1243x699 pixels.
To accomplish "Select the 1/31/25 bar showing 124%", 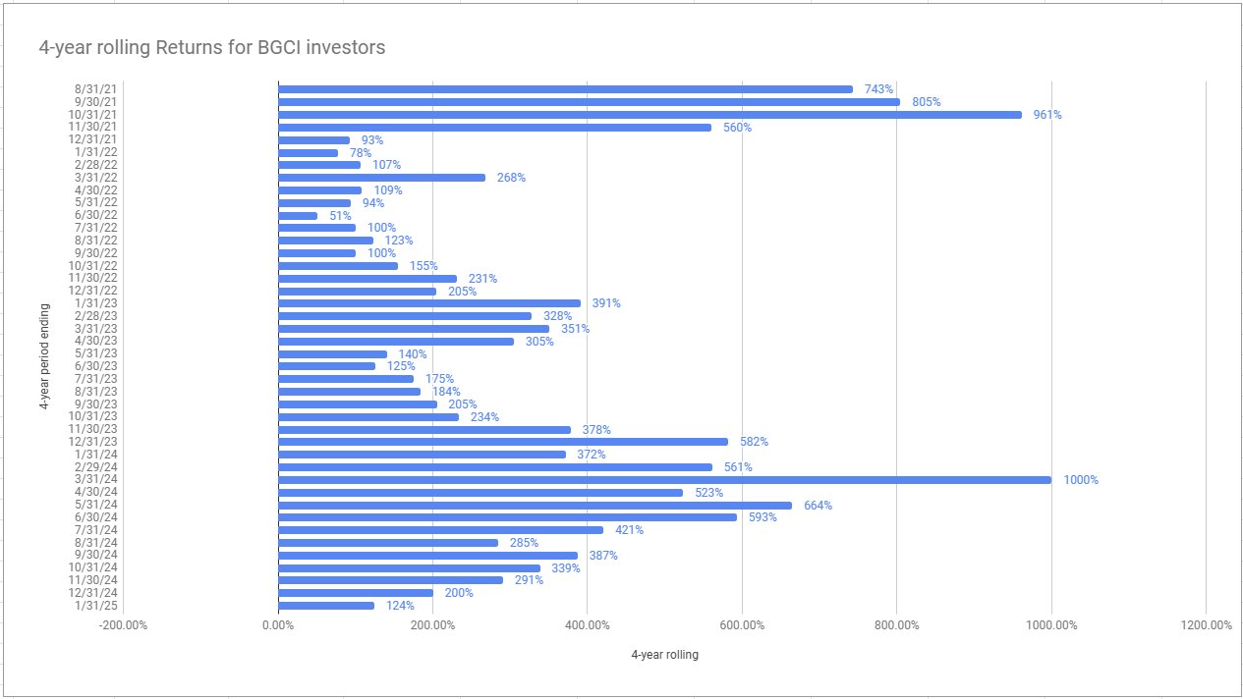I will 326,606.
